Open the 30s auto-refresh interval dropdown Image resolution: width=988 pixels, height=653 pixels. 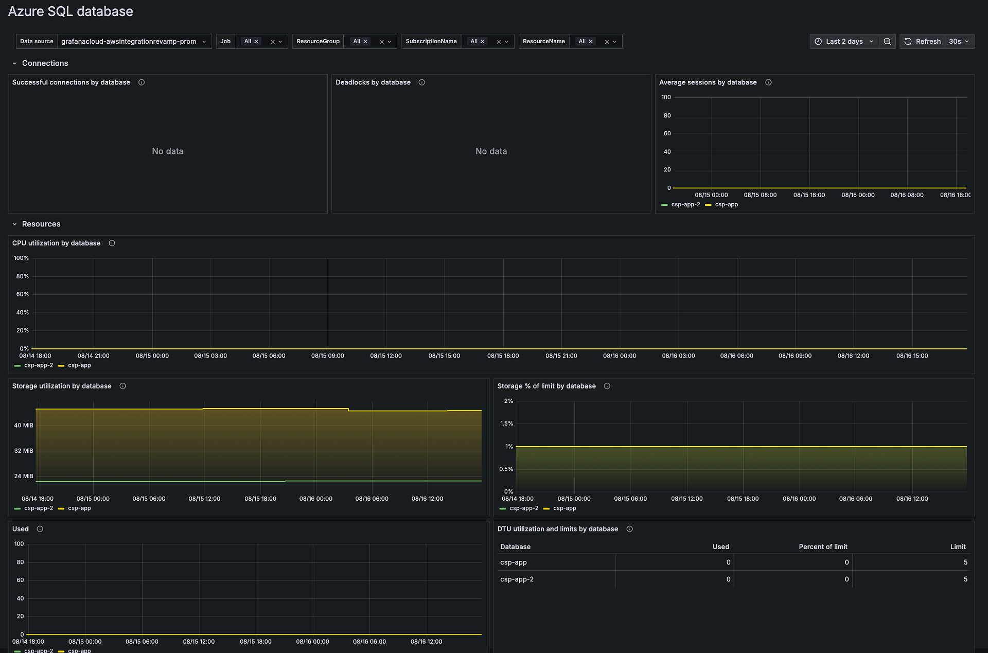pos(959,41)
